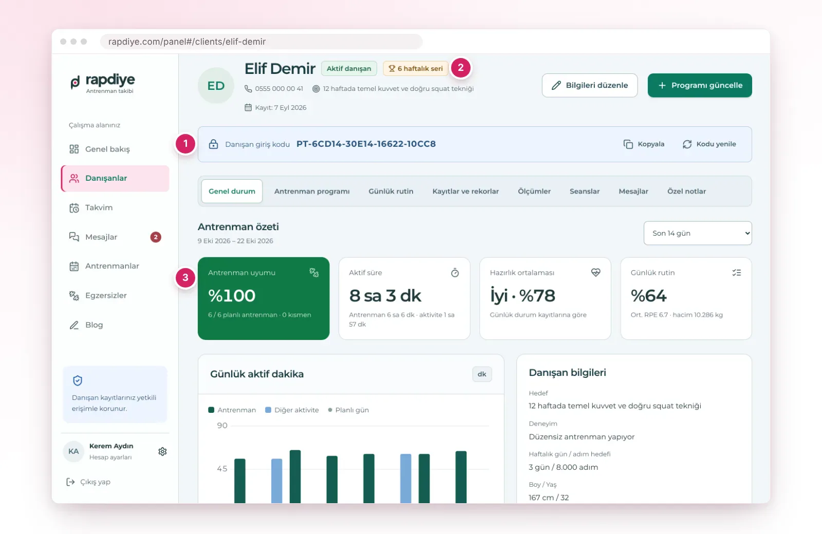This screenshot has width=822, height=534.
Task: Click Çıkış yap to log out
Action: 88,482
